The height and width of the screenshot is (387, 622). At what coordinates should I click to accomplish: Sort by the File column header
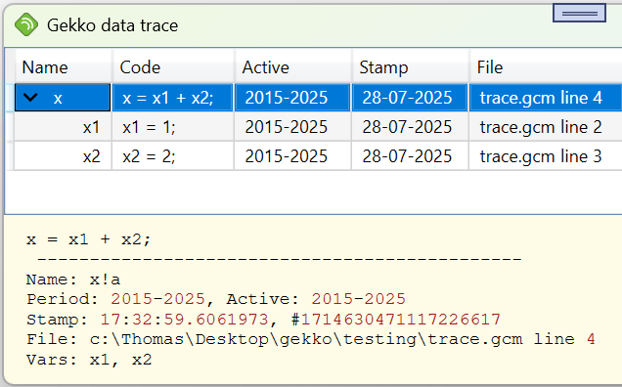546,67
